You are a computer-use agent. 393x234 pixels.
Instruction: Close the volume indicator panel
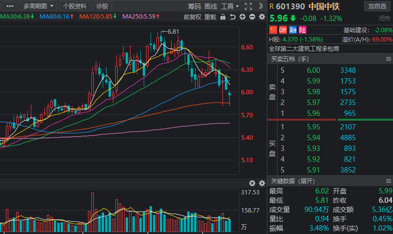pos(252,184)
